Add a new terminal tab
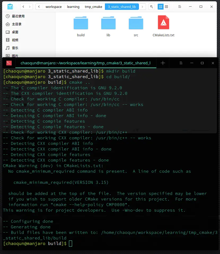 tap(163, 63)
